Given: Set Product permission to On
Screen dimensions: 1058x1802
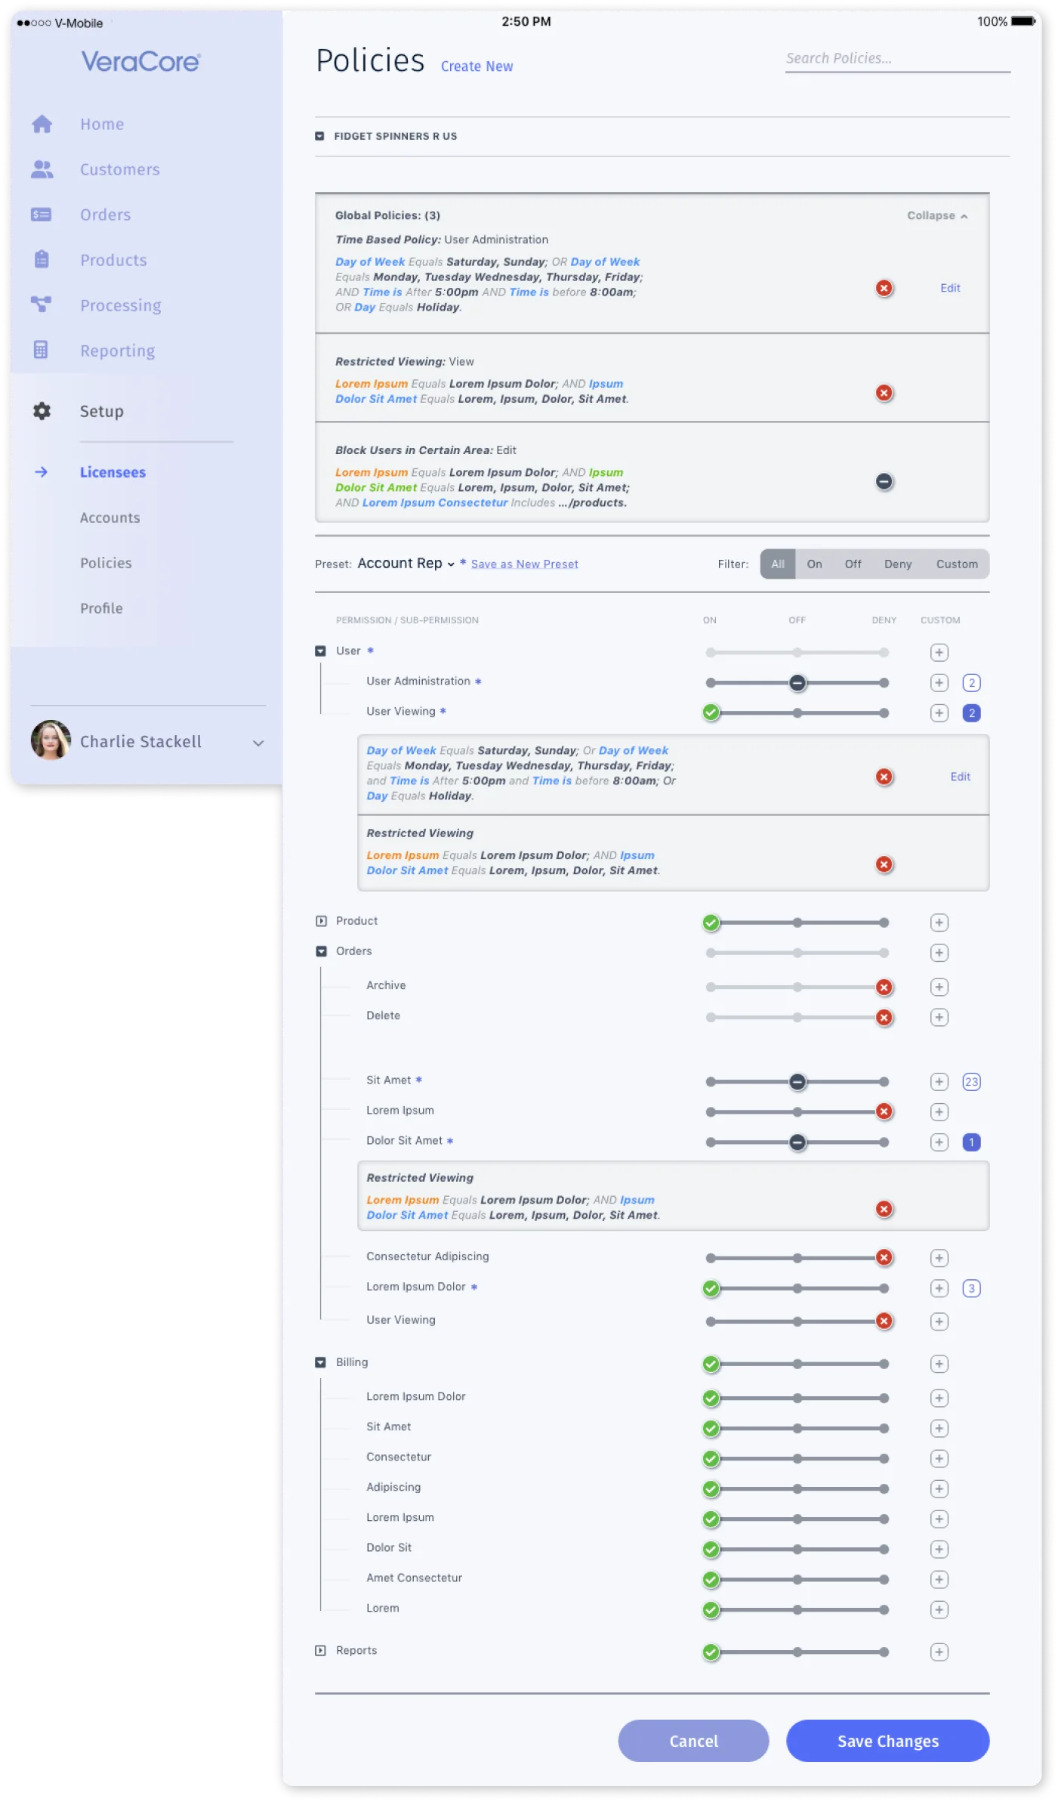Looking at the screenshot, I should 711,923.
